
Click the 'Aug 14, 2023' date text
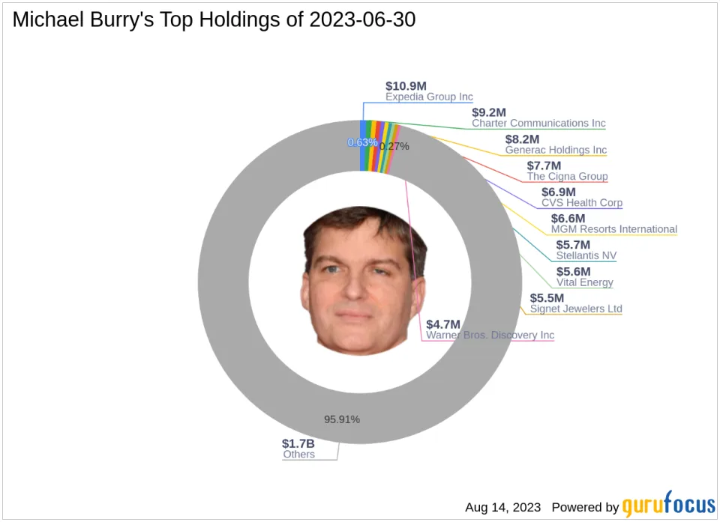502,507
